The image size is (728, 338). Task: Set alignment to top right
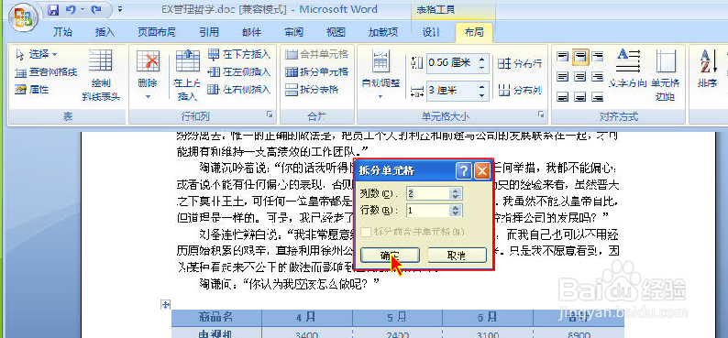coord(598,57)
